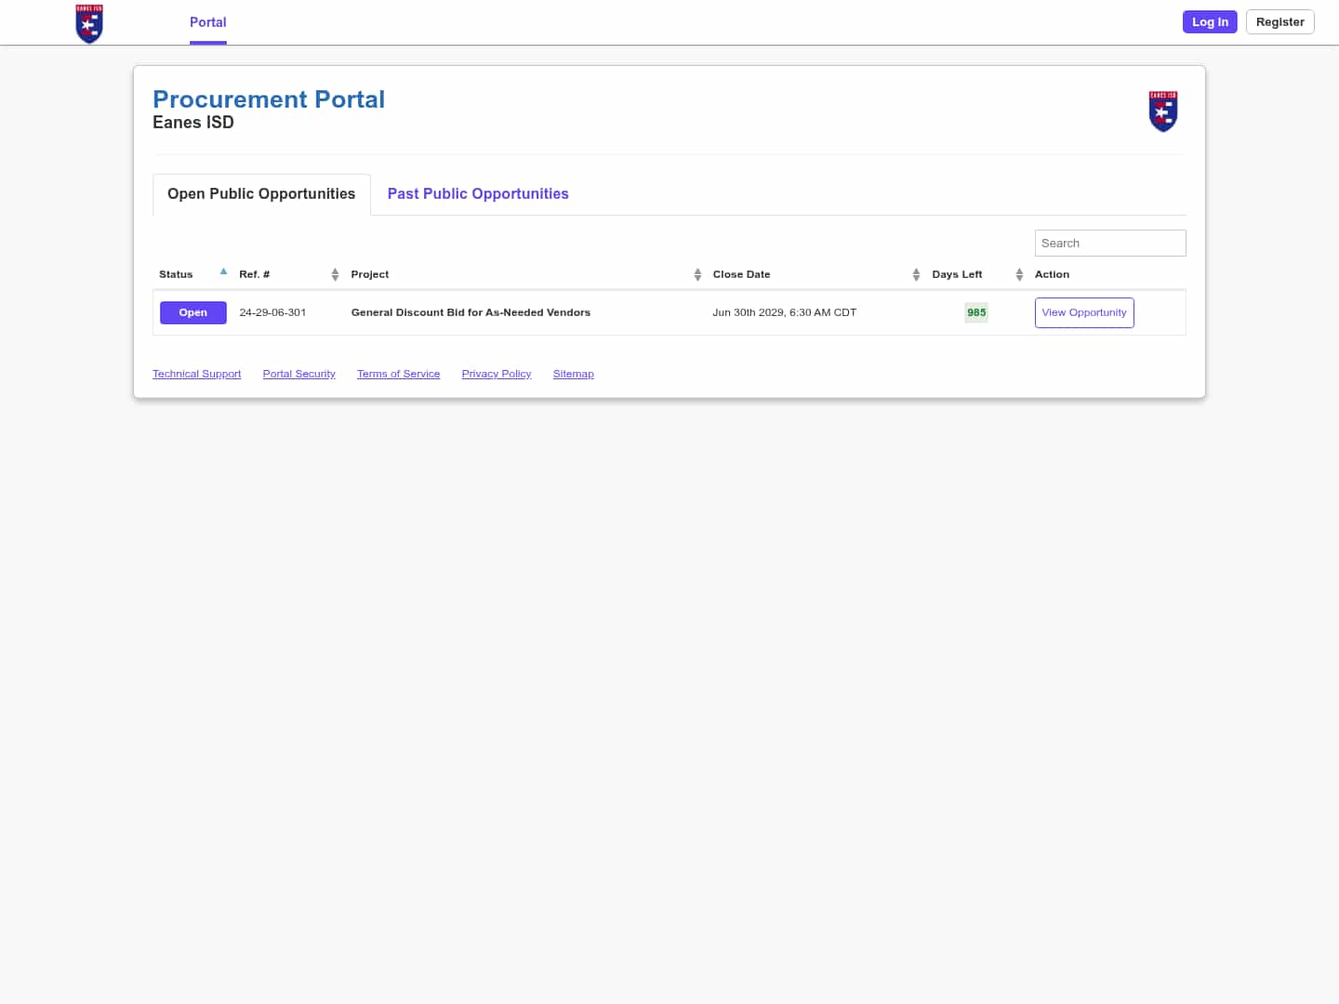Viewport: 1339px width, 1004px height.
Task: Sort by Days Left column arrows
Action: pos(1019,274)
